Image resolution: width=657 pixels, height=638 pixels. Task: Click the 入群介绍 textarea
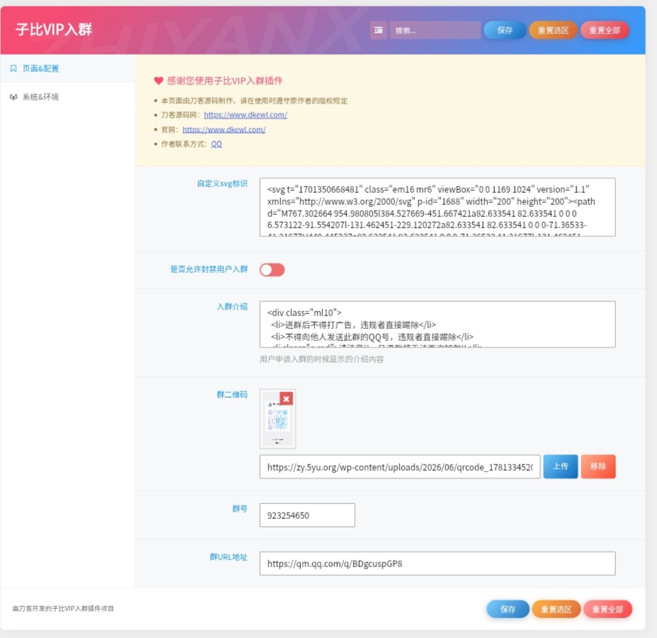(x=438, y=324)
